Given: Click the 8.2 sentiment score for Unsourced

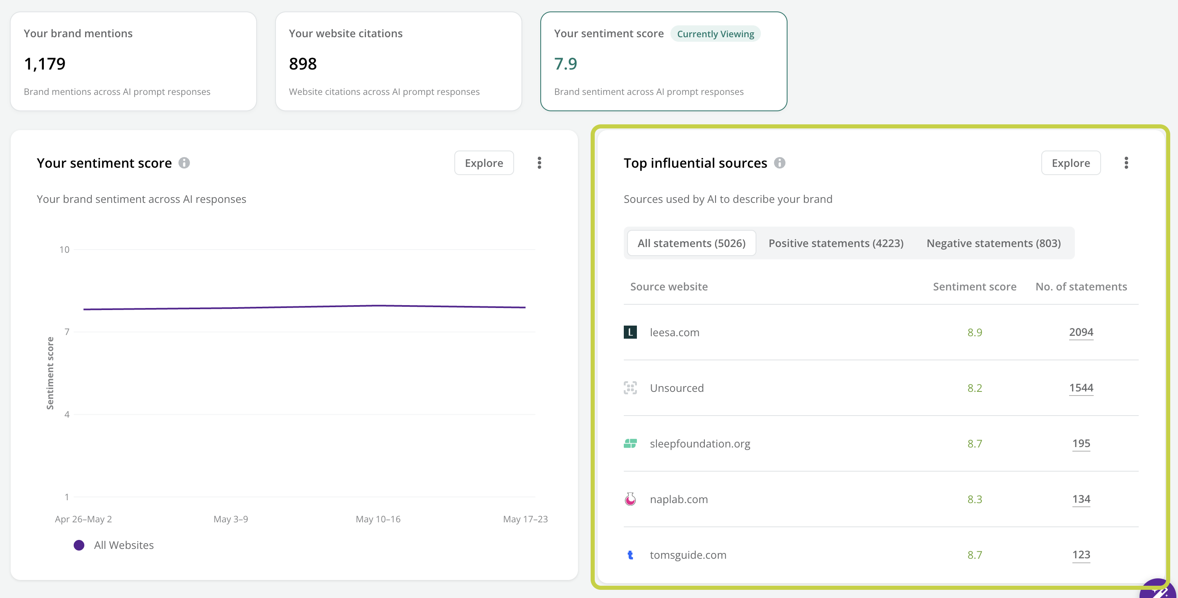Looking at the screenshot, I should (975, 388).
